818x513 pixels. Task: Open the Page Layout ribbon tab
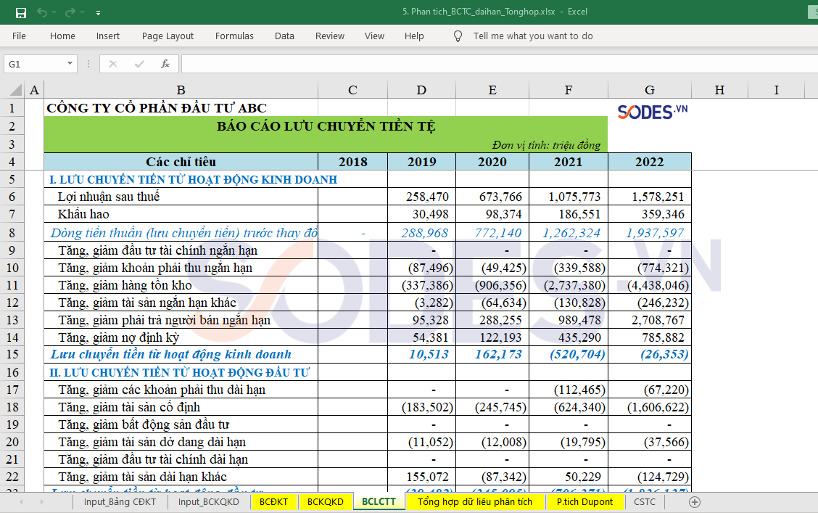coord(168,36)
